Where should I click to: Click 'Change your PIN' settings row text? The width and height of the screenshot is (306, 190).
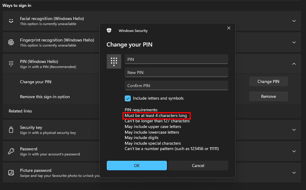(x=36, y=82)
